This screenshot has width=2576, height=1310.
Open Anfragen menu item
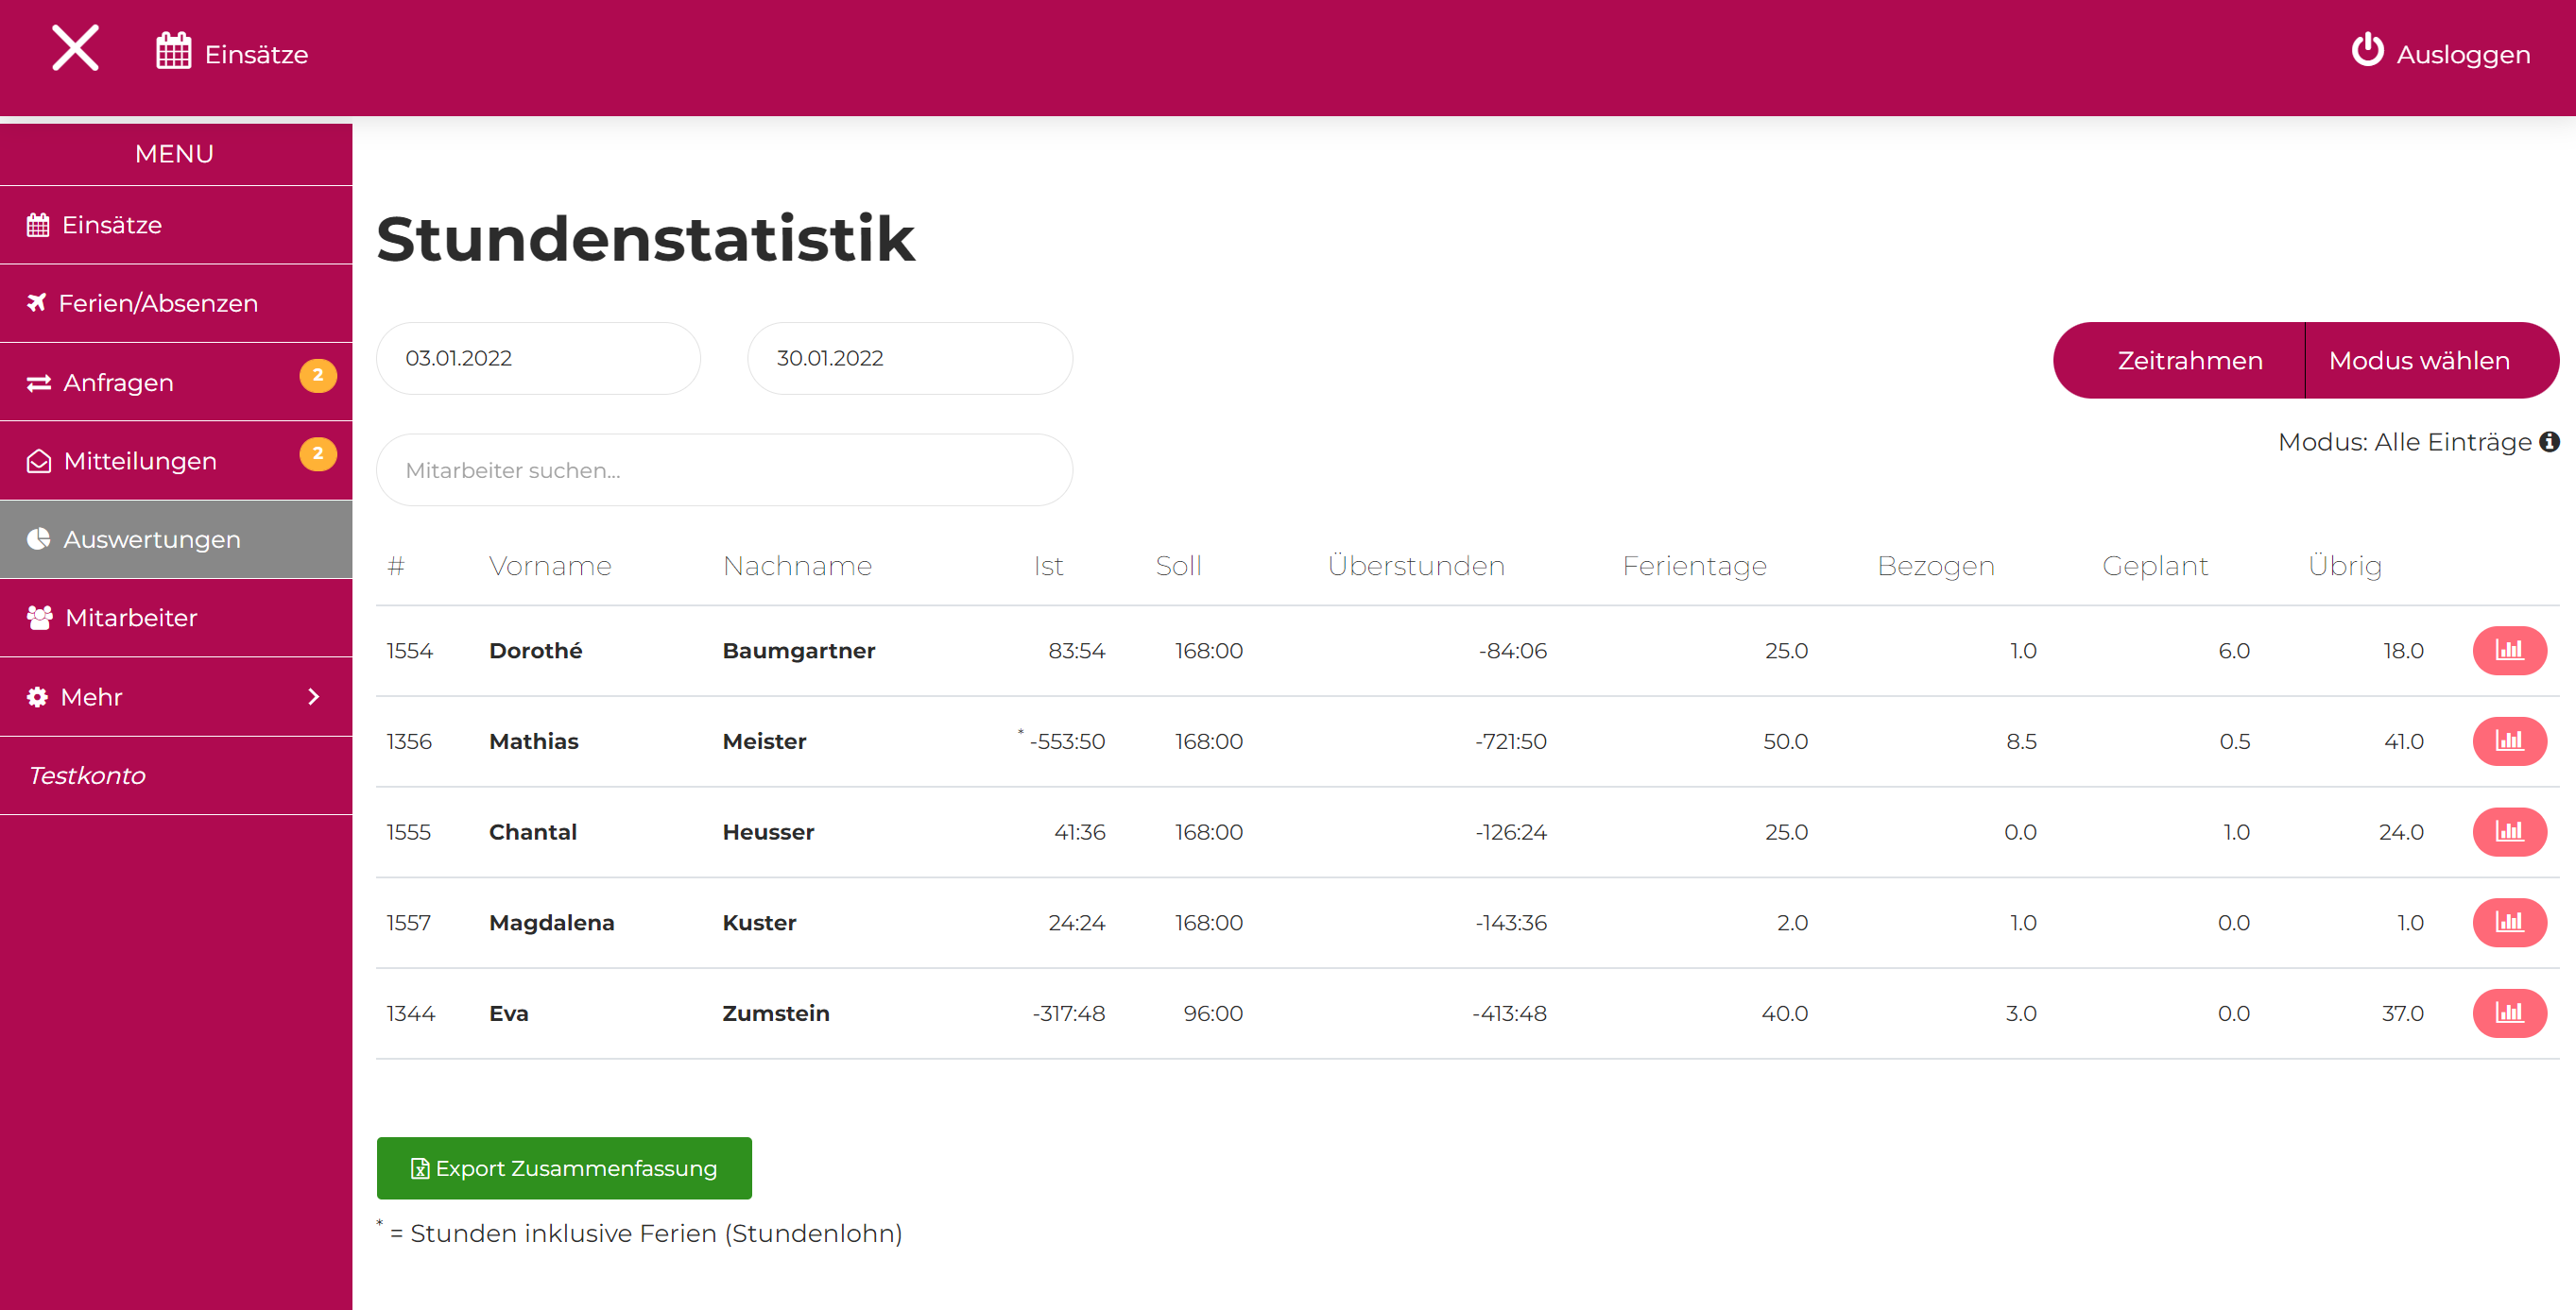176,382
